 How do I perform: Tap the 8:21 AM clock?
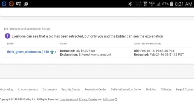tap(184, 4)
